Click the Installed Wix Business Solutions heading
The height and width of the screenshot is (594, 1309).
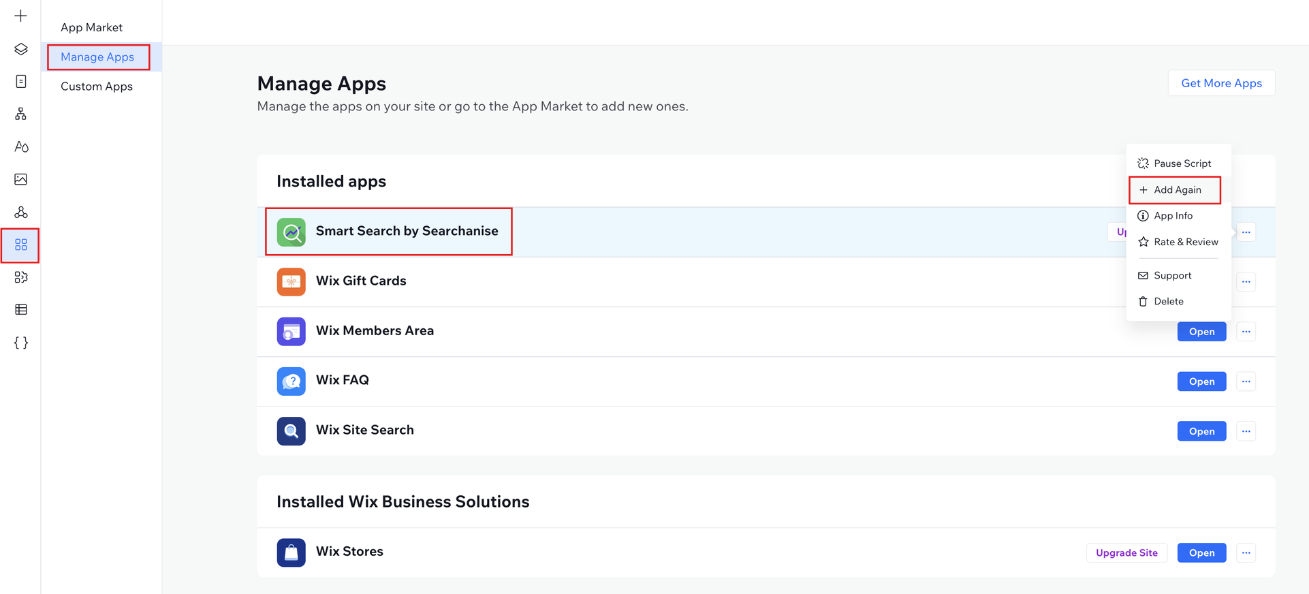coord(403,501)
